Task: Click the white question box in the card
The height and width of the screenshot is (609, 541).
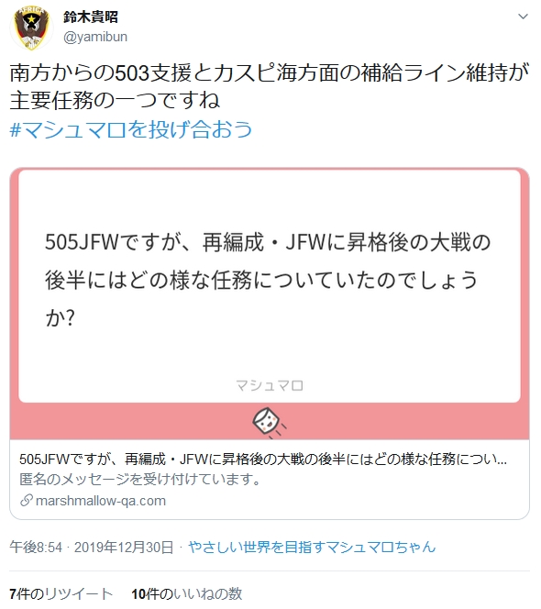Action: (x=270, y=286)
